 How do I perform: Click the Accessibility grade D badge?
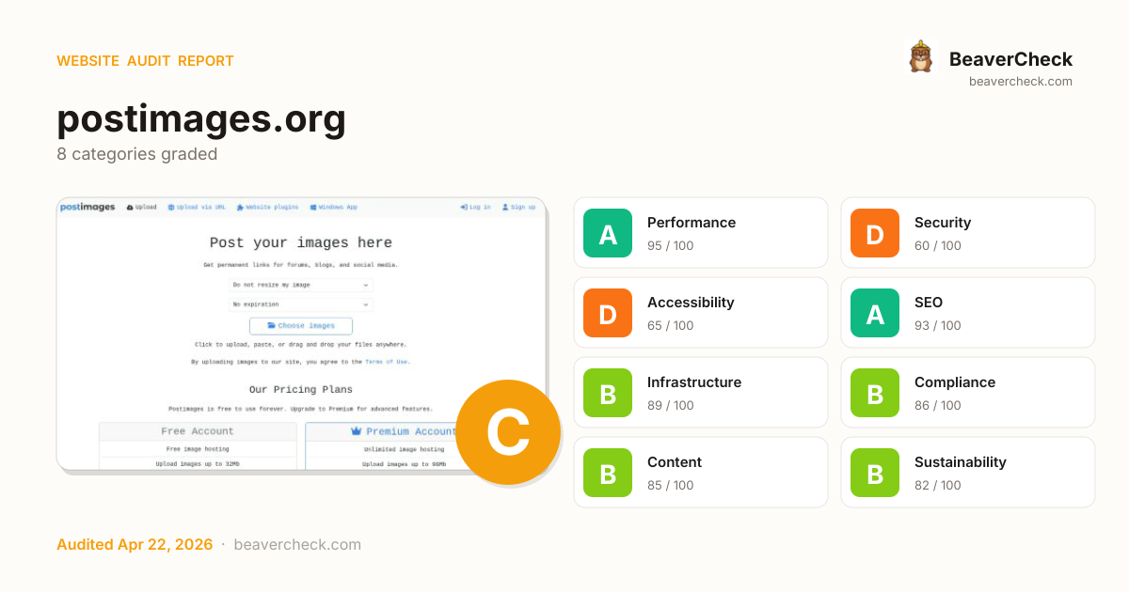coord(608,313)
